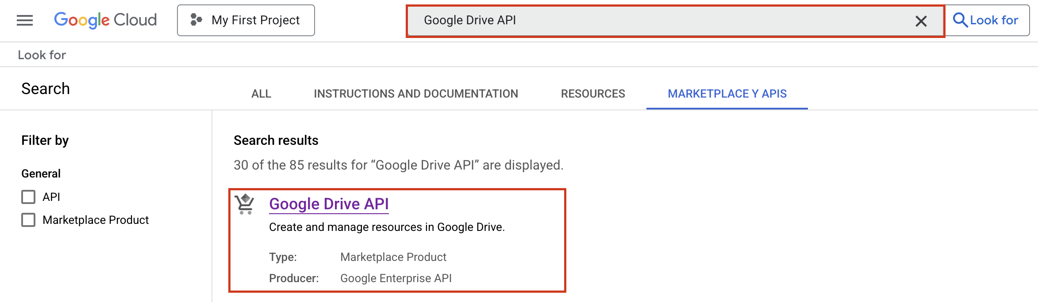The image size is (1038, 302).
Task: Enable the API filter checkbox
Action: click(x=28, y=197)
